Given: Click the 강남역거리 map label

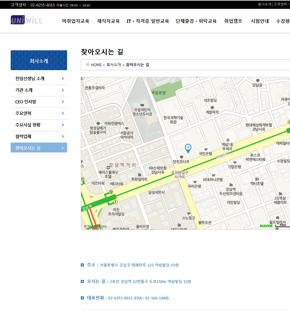Looking at the screenshot, I should click(x=122, y=165).
